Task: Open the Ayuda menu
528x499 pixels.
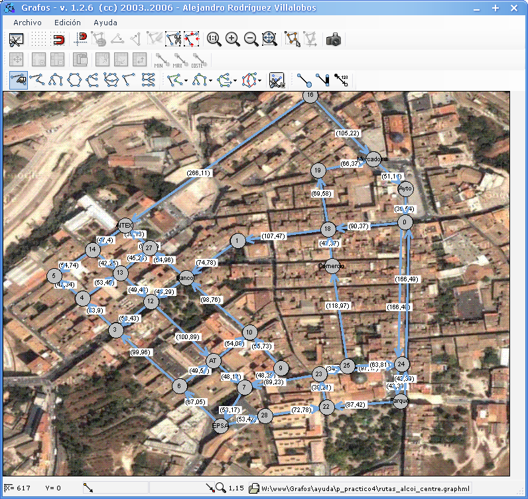Action: tap(105, 23)
